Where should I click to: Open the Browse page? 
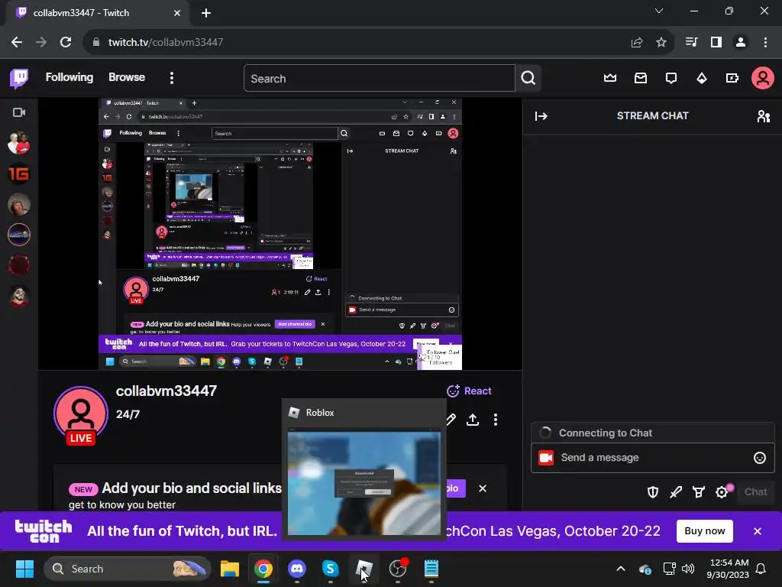[x=127, y=77]
